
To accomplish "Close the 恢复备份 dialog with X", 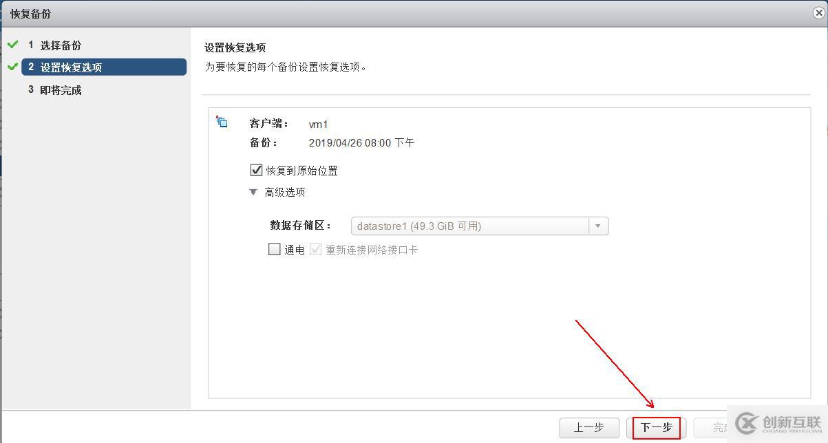I will click(817, 12).
